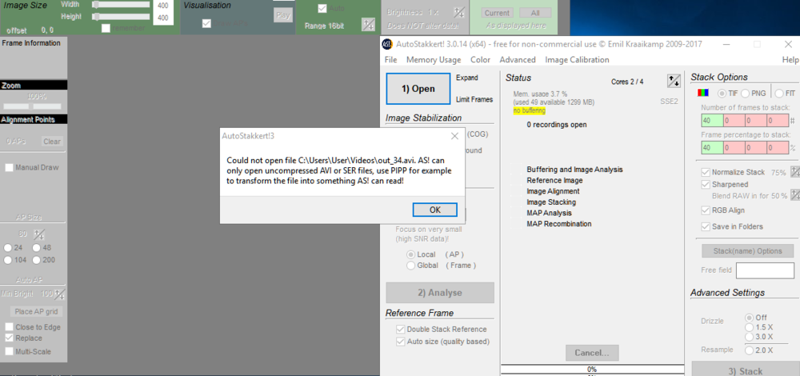
Task: Open the Help menu
Action: 790,60
